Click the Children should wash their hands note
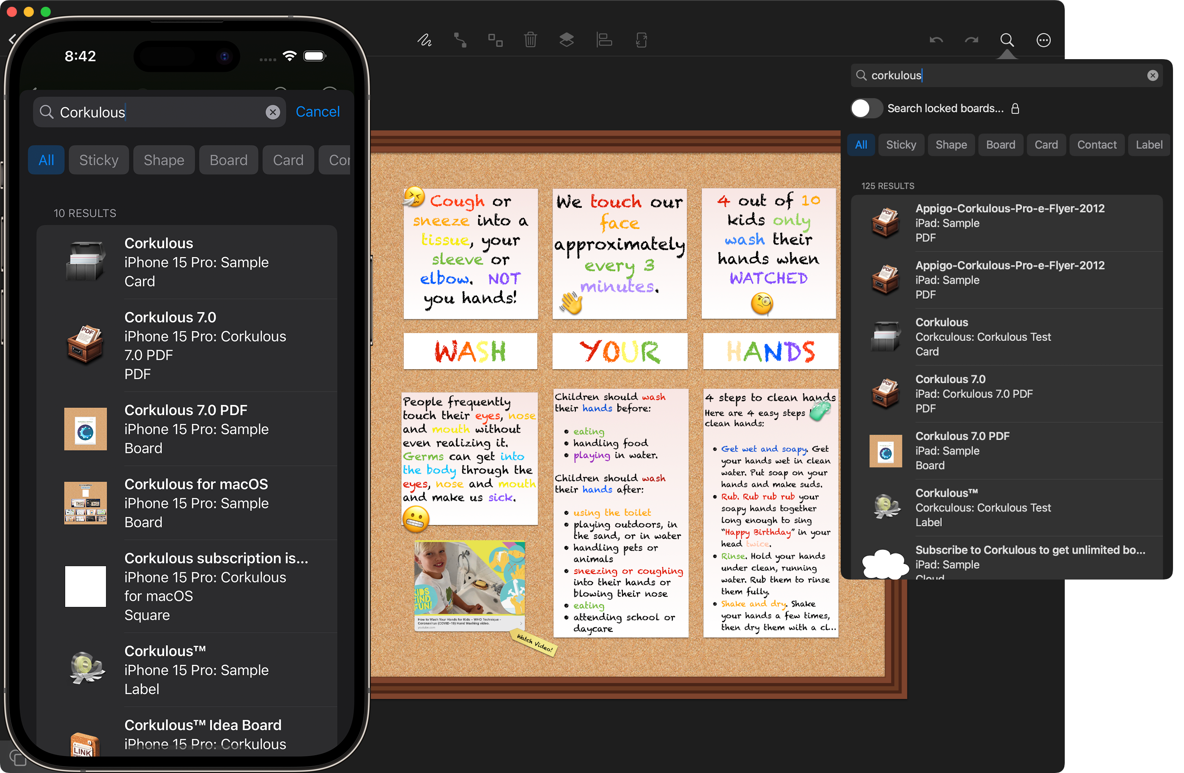The height and width of the screenshot is (773, 1184). pos(620,514)
